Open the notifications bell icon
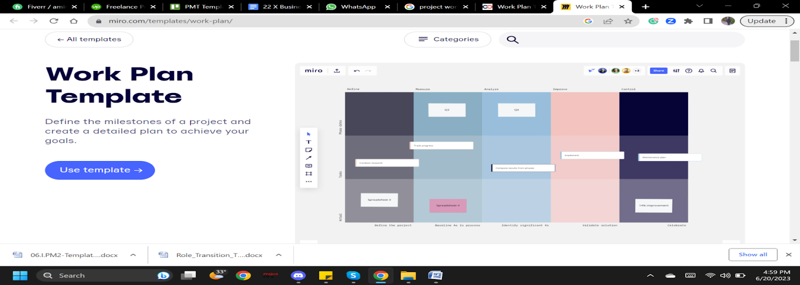 tap(701, 70)
